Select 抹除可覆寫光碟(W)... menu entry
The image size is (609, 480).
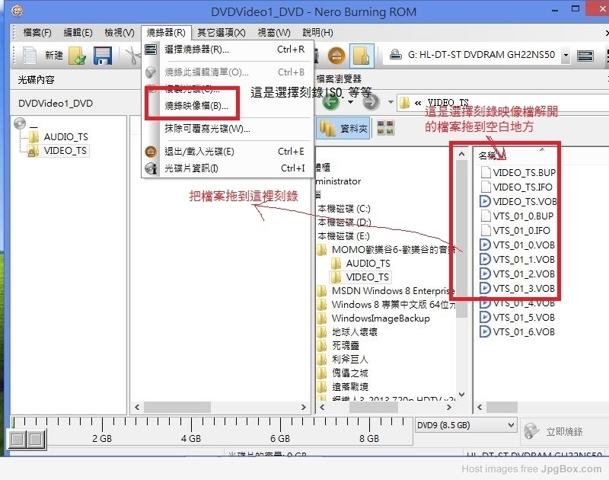click(207, 129)
